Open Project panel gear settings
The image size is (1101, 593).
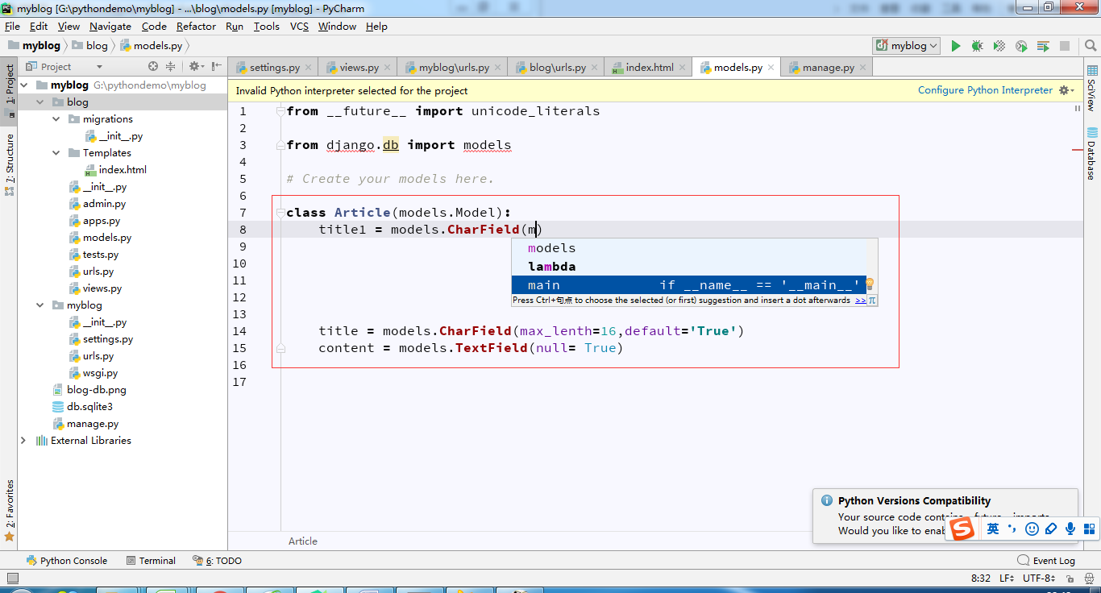pos(196,67)
